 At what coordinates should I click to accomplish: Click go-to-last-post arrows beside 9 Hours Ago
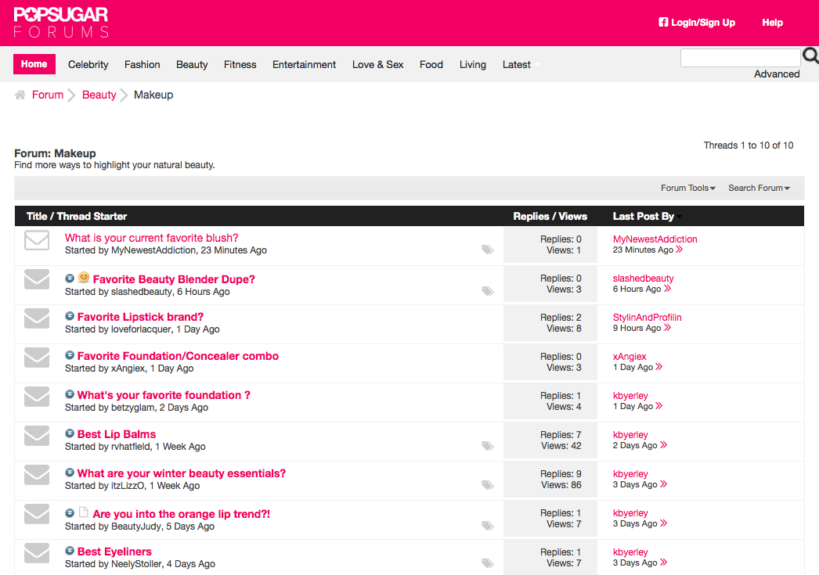667,328
